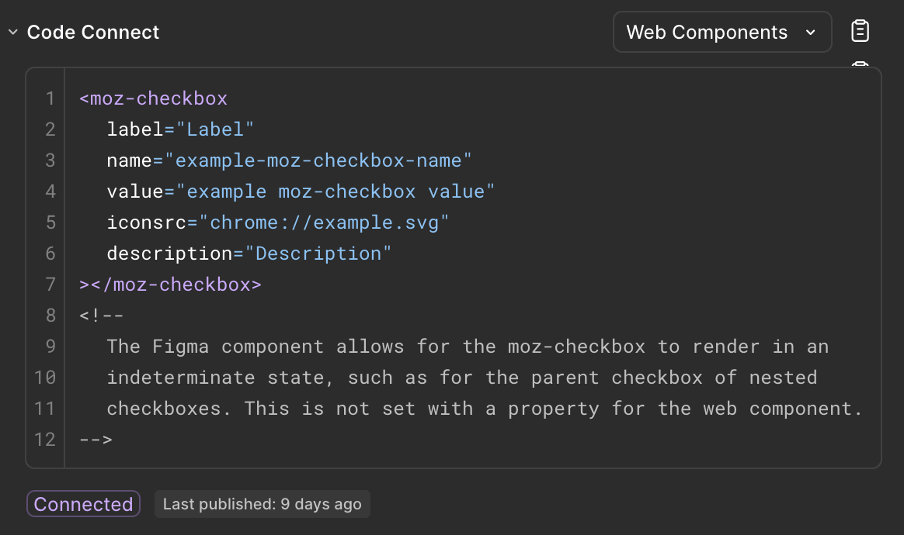Click the chevron inside the Web Components selector
Image resolution: width=904 pixels, height=535 pixels.
(x=810, y=33)
